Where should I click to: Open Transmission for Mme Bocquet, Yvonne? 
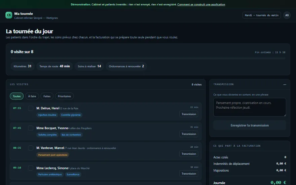[x=189, y=134]
